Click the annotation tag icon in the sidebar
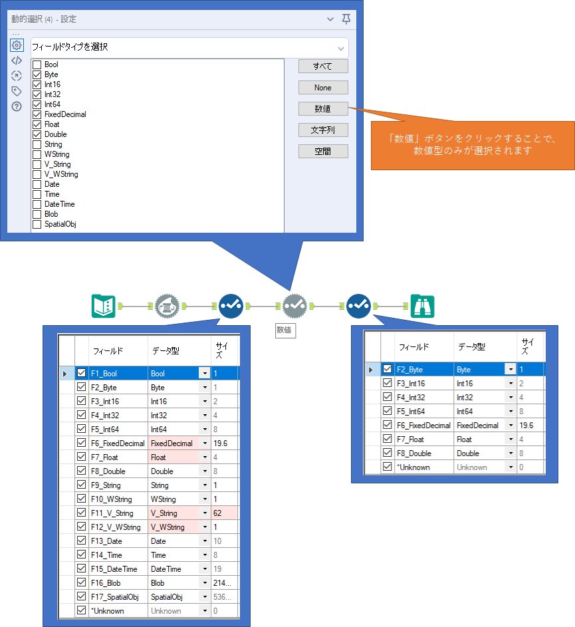This screenshot has width=575, height=627. click(x=17, y=91)
